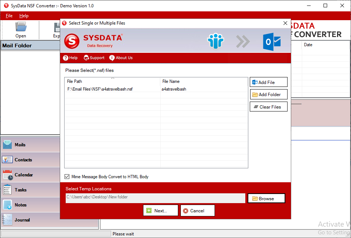Open the Tasks category
351x238 pixels.
(x=30, y=190)
